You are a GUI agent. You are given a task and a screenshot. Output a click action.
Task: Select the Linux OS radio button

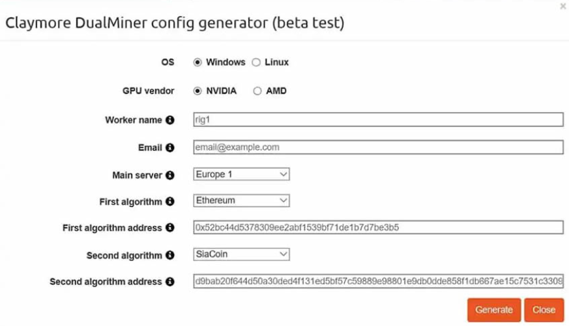click(x=256, y=62)
